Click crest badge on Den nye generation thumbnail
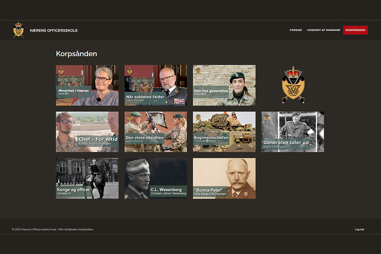This screenshot has height=254, width=381. coord(198,71)
